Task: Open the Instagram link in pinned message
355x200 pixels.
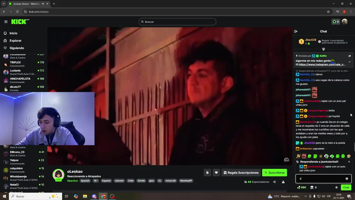Action: pyautogui.click(x=322, y=64)
